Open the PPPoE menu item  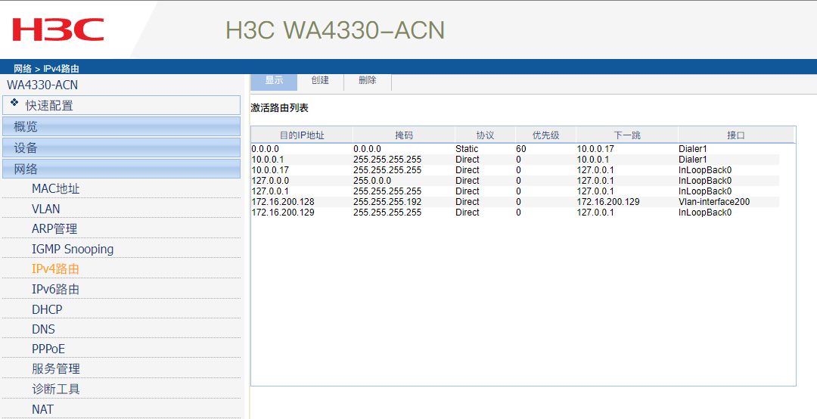click(48, 349)
